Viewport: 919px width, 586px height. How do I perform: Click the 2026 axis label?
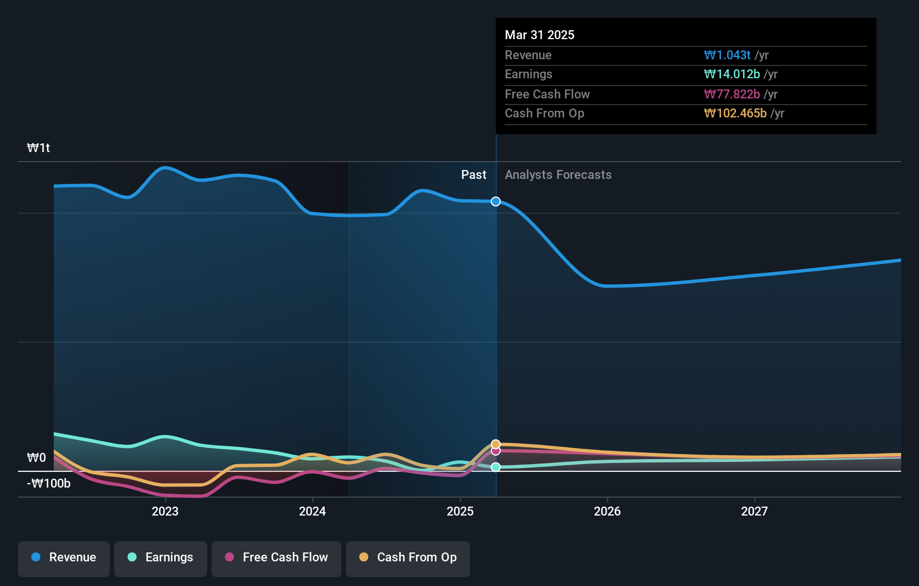[608, 511]
